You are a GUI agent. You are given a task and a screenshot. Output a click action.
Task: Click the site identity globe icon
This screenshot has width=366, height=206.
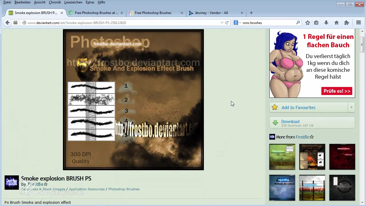click(x=24, y=23)
